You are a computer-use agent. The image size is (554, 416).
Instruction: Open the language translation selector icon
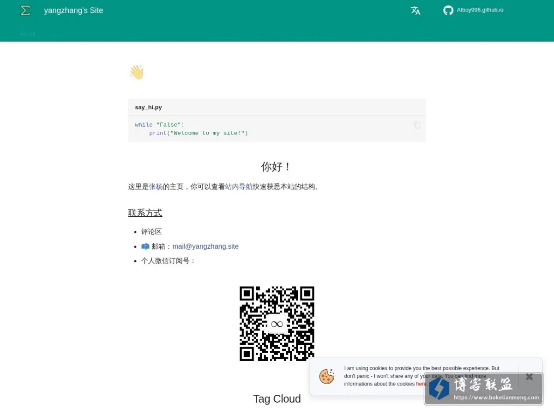[415, 10]
